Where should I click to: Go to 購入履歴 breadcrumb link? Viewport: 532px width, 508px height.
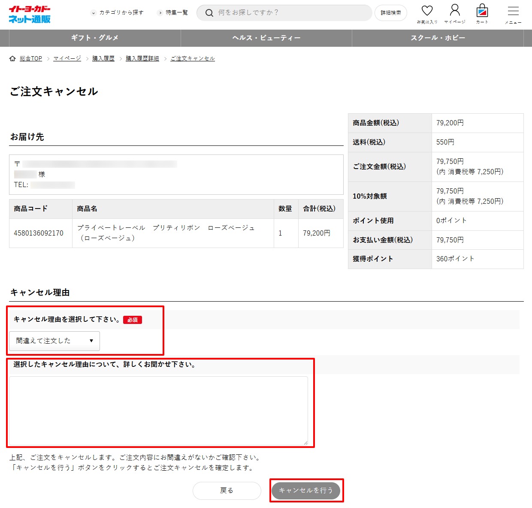103,58
